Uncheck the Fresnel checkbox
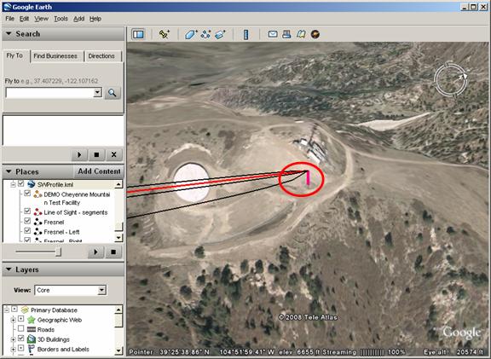The image size is (491, 359). point(27,221)
